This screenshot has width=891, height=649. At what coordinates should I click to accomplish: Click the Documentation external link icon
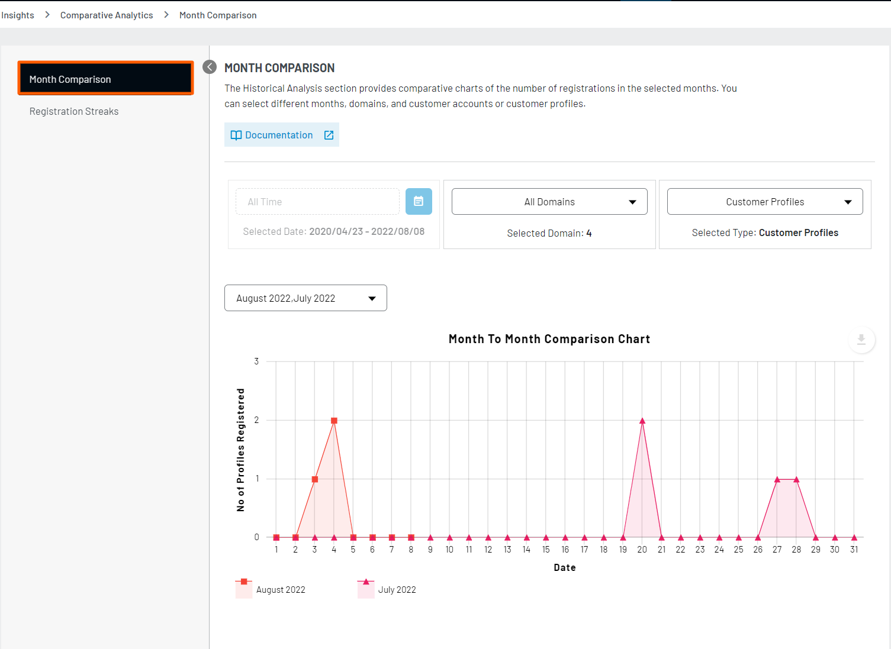click(x=329, y=135)
